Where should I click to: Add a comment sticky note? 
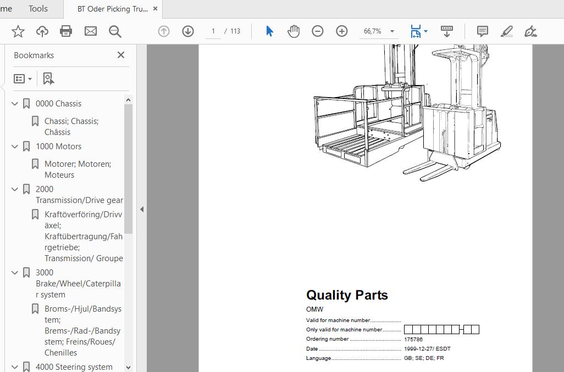coord(482,31)
